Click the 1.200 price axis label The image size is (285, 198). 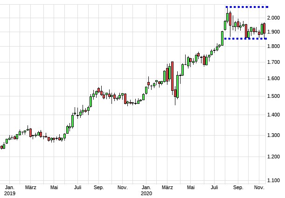pos(273,157)
